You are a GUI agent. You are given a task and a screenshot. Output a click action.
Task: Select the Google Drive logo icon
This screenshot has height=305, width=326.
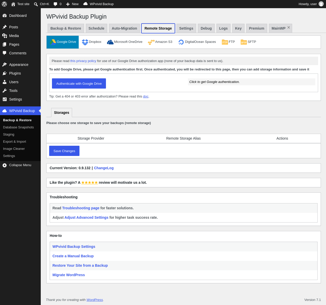53,42
